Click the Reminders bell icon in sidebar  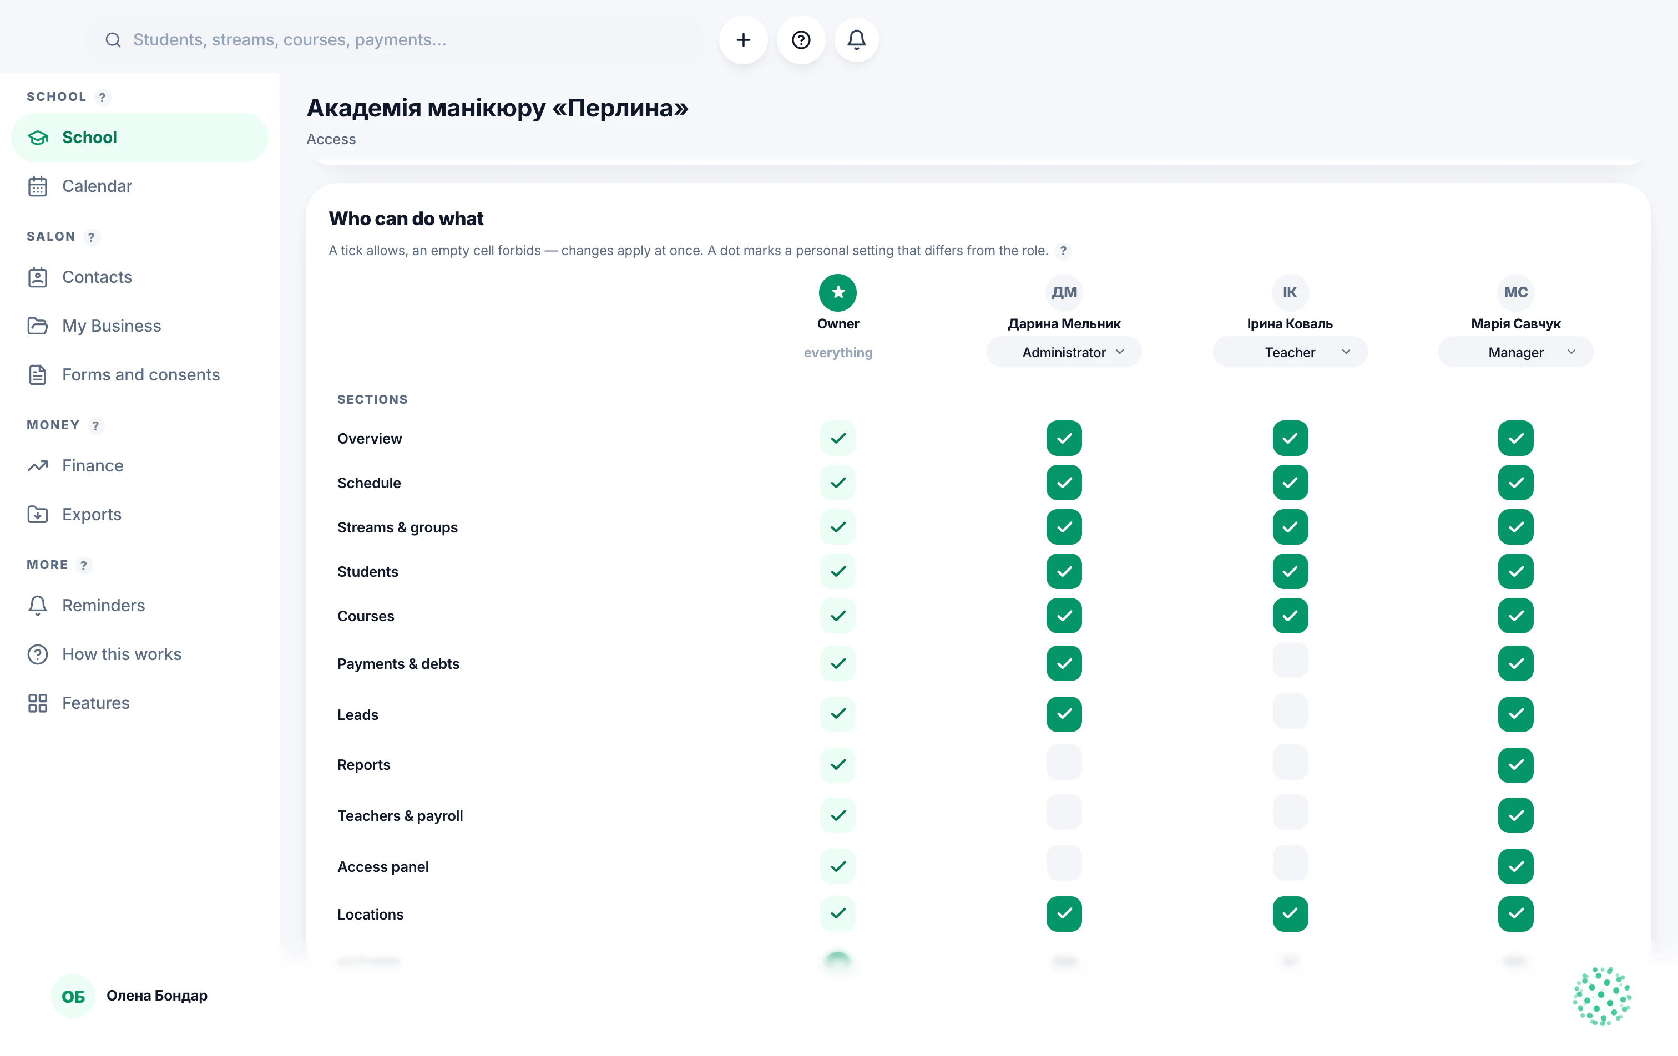(38, 605)
